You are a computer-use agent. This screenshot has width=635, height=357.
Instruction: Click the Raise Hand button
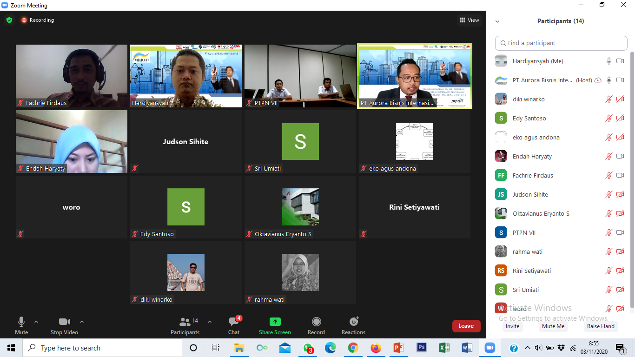click(601, 326)
